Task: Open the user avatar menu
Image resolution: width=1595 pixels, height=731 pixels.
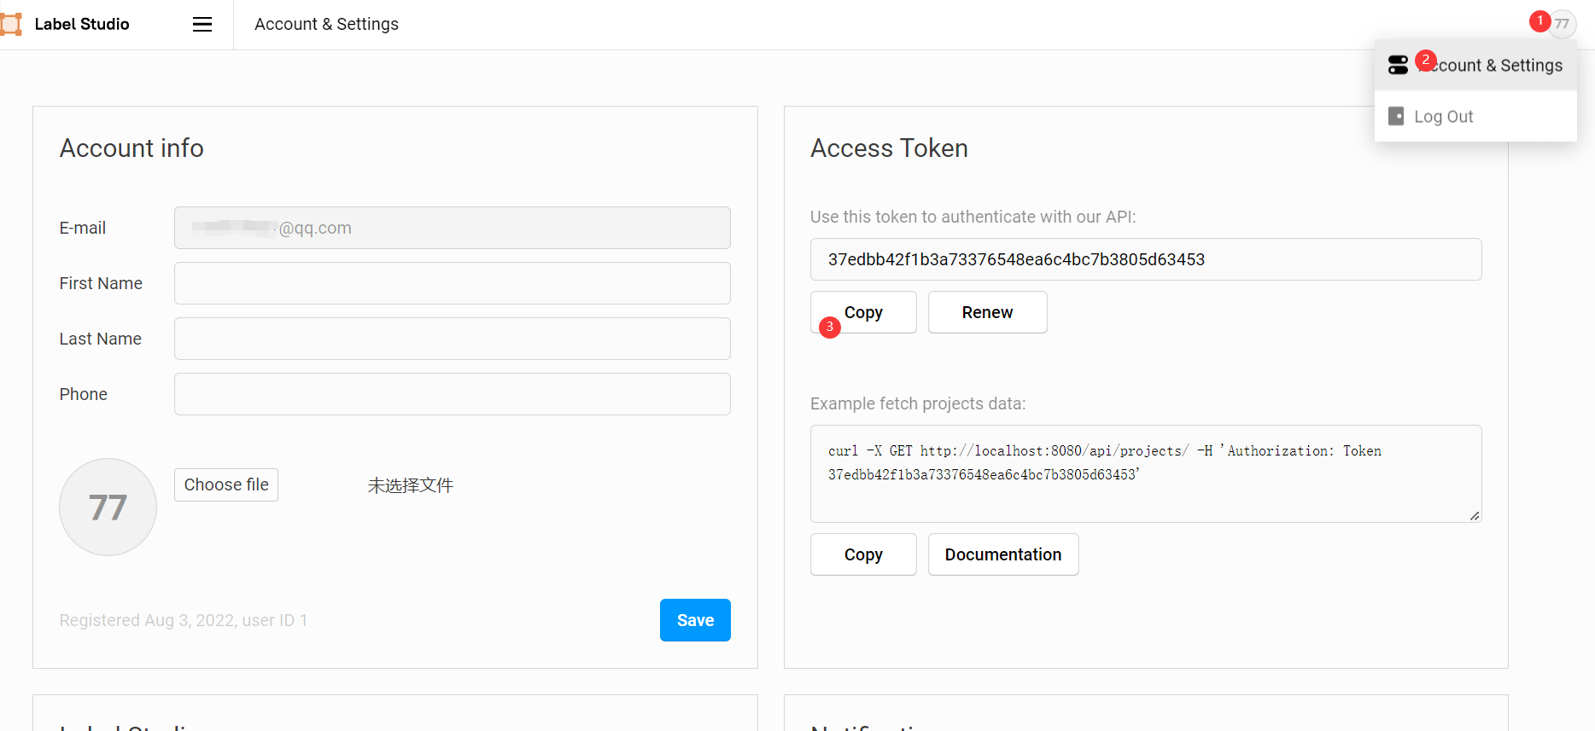Action: click(x=1562, y=24)
